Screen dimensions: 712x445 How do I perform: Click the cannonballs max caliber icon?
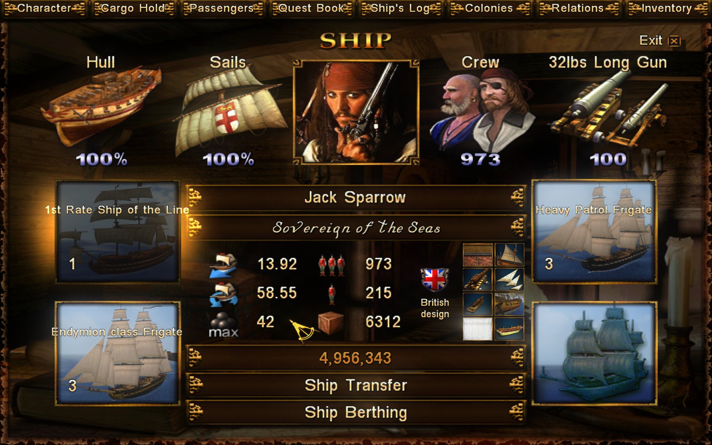223,324
